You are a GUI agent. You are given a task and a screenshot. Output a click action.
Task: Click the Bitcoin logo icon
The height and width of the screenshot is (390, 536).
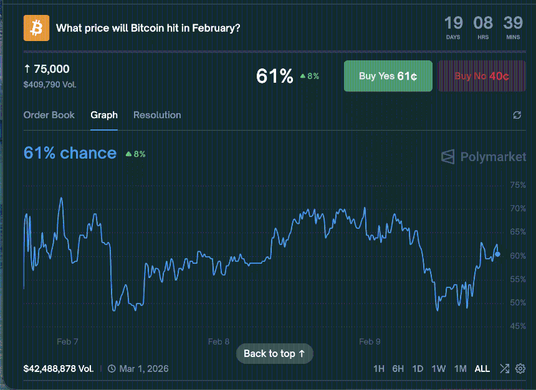36,27
